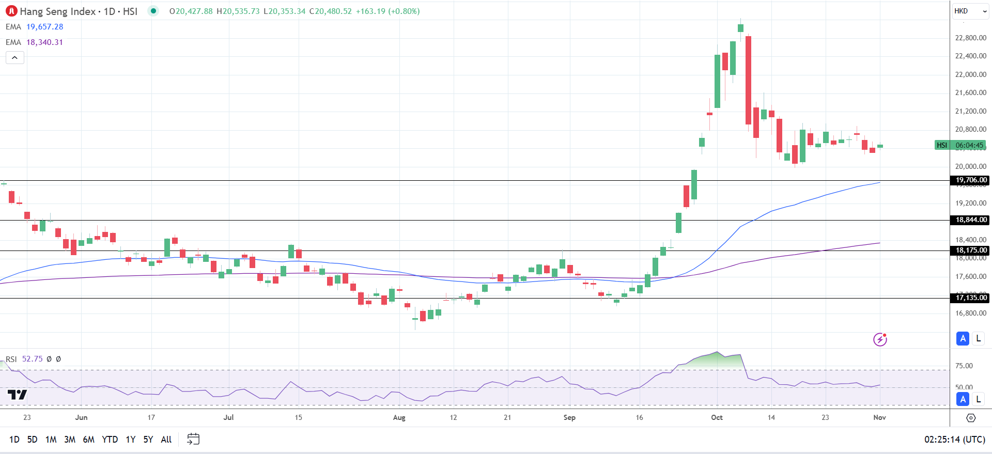
Task: Toggle auto scale A on price pane
Action: [x=963, y=339]
